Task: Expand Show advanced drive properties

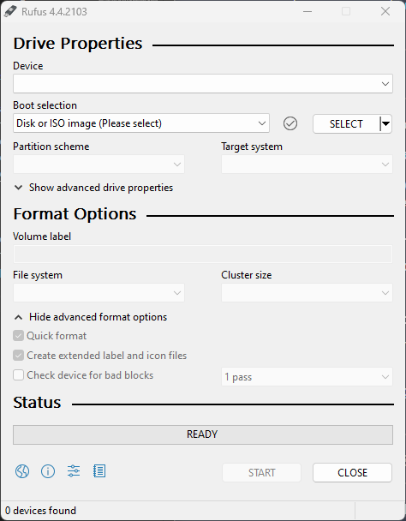Action: tap(93, 188)
